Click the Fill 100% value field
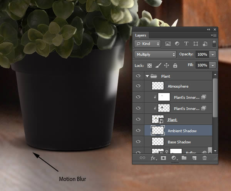This screenshot has width=231, height=191. (x=202, y=65)
